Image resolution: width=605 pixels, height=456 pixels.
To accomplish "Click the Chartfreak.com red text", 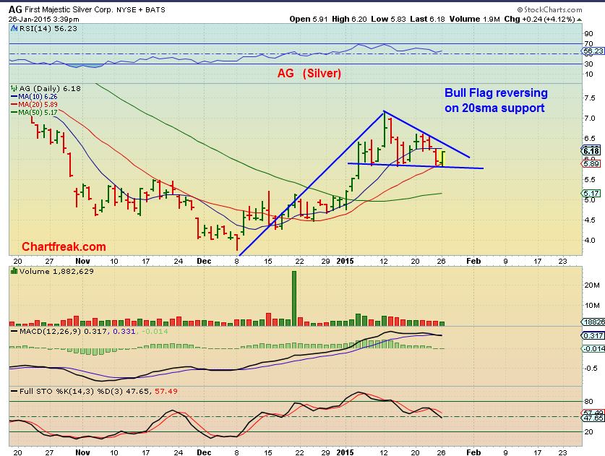I will (x=64, y=246).
